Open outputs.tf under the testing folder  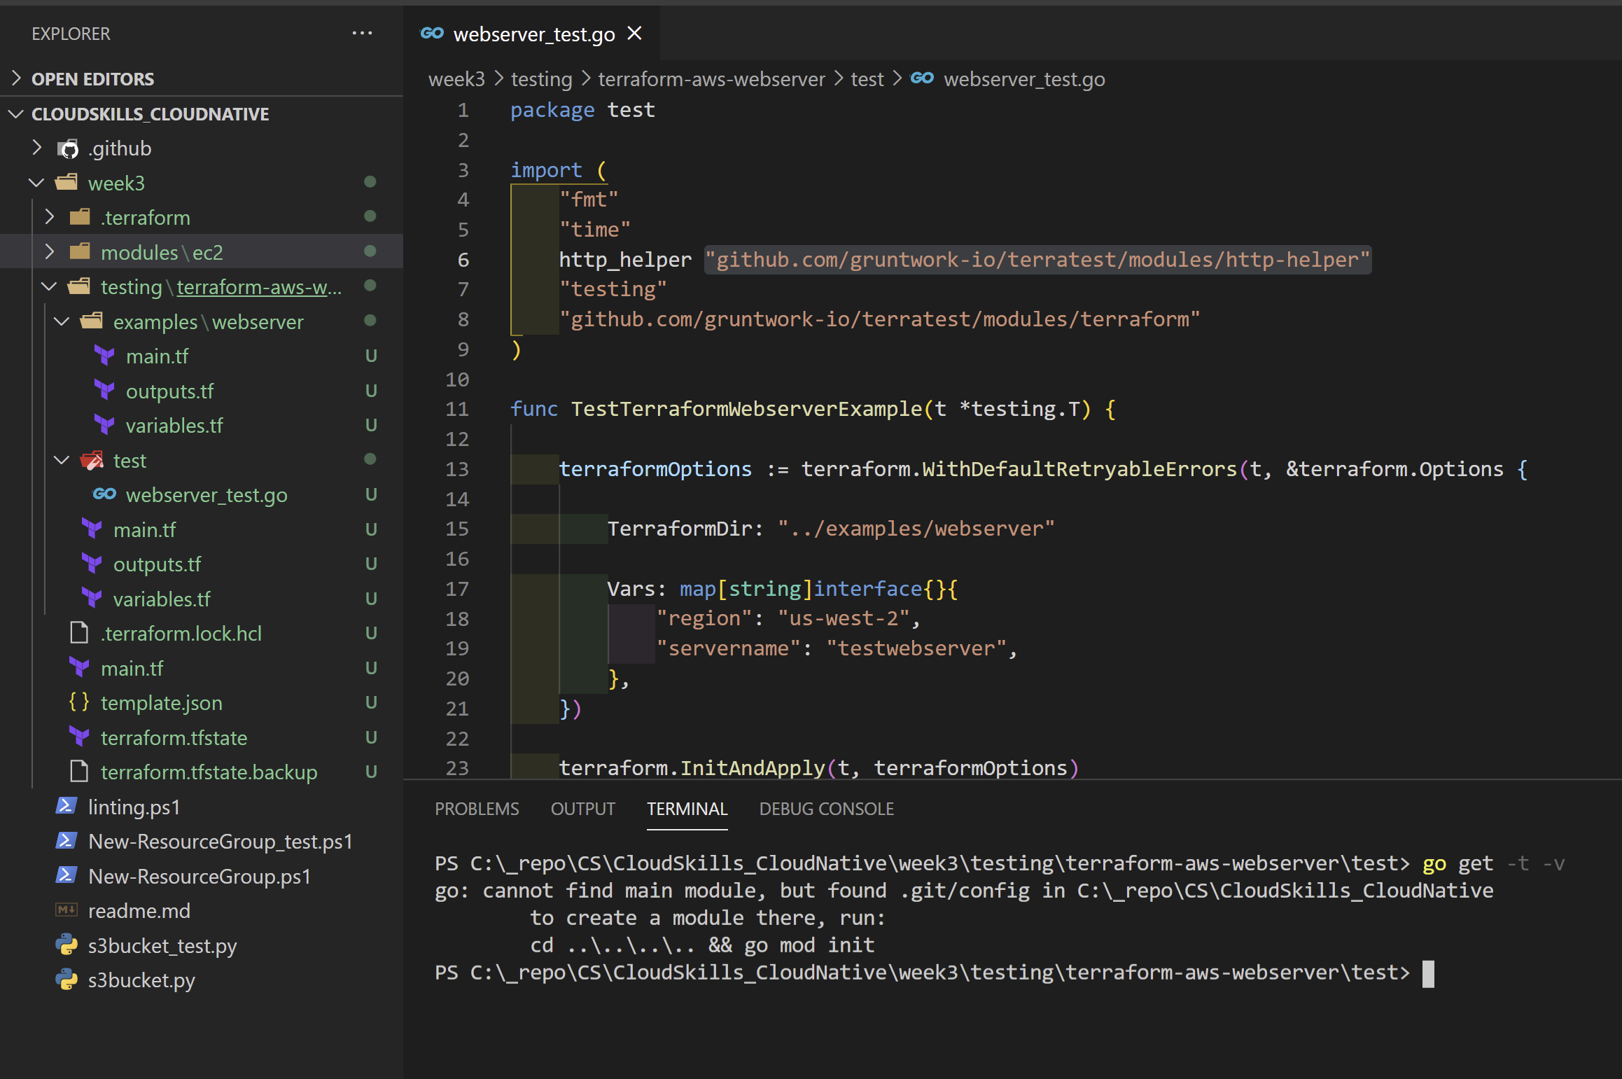tap(157, 564)
